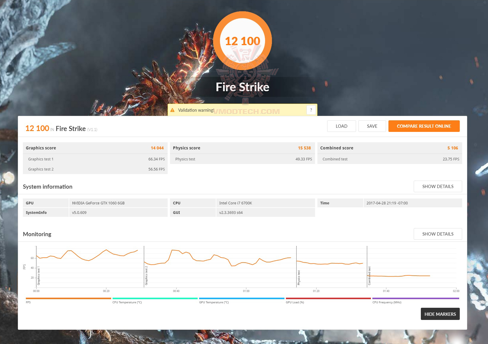This screenshot has height=344, width=488.
Task: Click Combined test result 23.75 FPS
Action: pos(451,159)
